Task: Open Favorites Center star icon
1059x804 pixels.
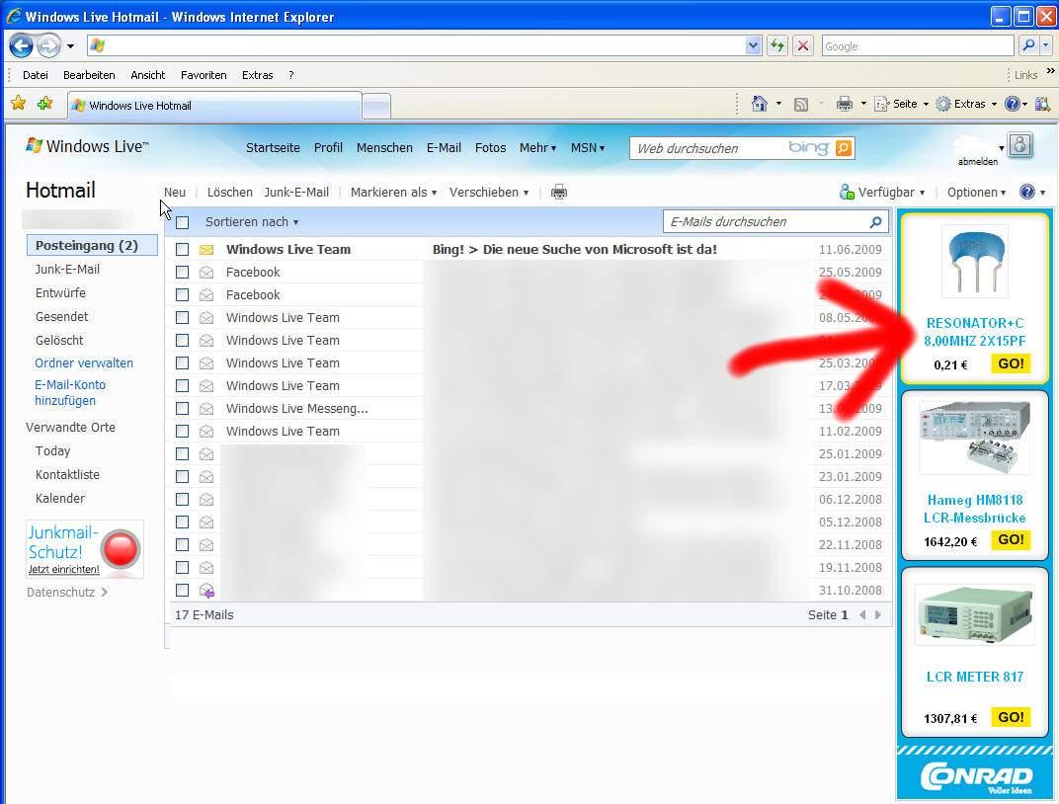Action: pyautogui.click(x=18, y=104)
